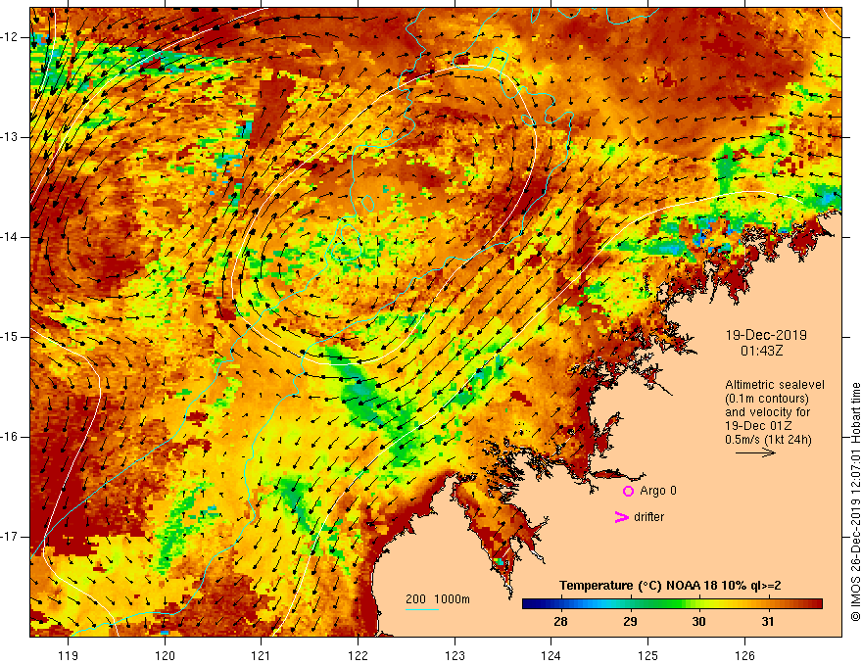862x666 pixels.
Task: Click the longitude 120 axis label
Action: (165, 655)
